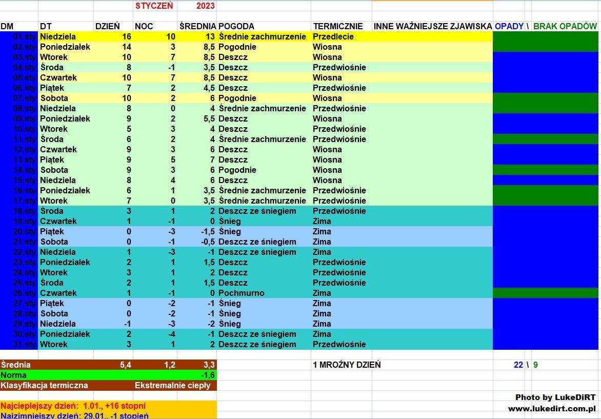
Task: Select the DZIEŃ column header
Action: pos(107,26)
